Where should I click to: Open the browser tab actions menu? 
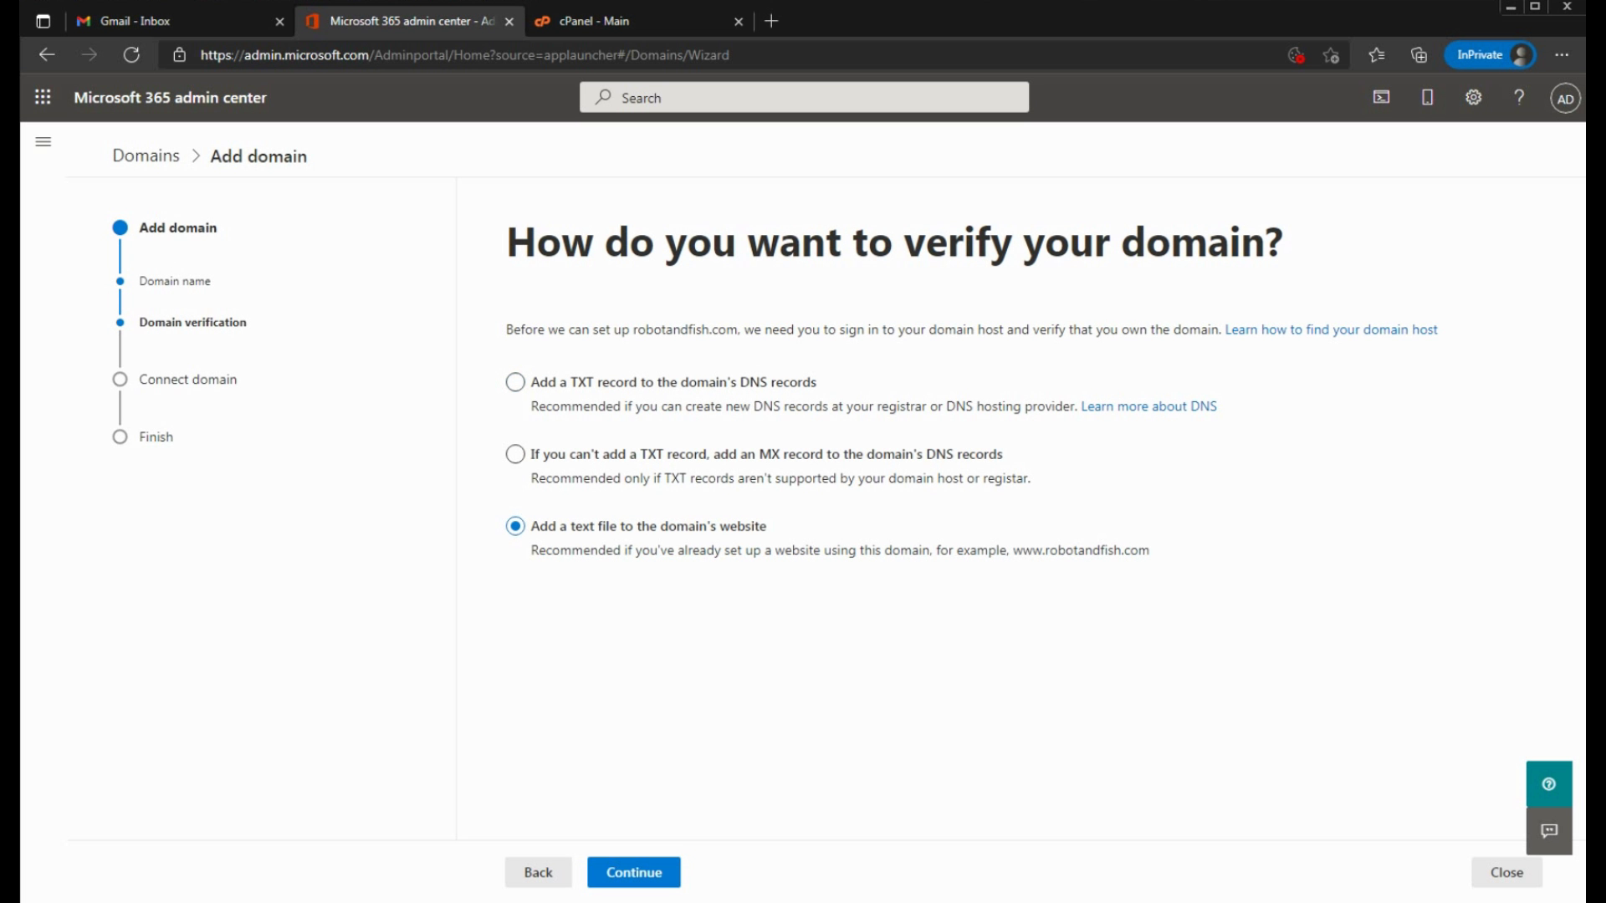click(x=43, y=21)
